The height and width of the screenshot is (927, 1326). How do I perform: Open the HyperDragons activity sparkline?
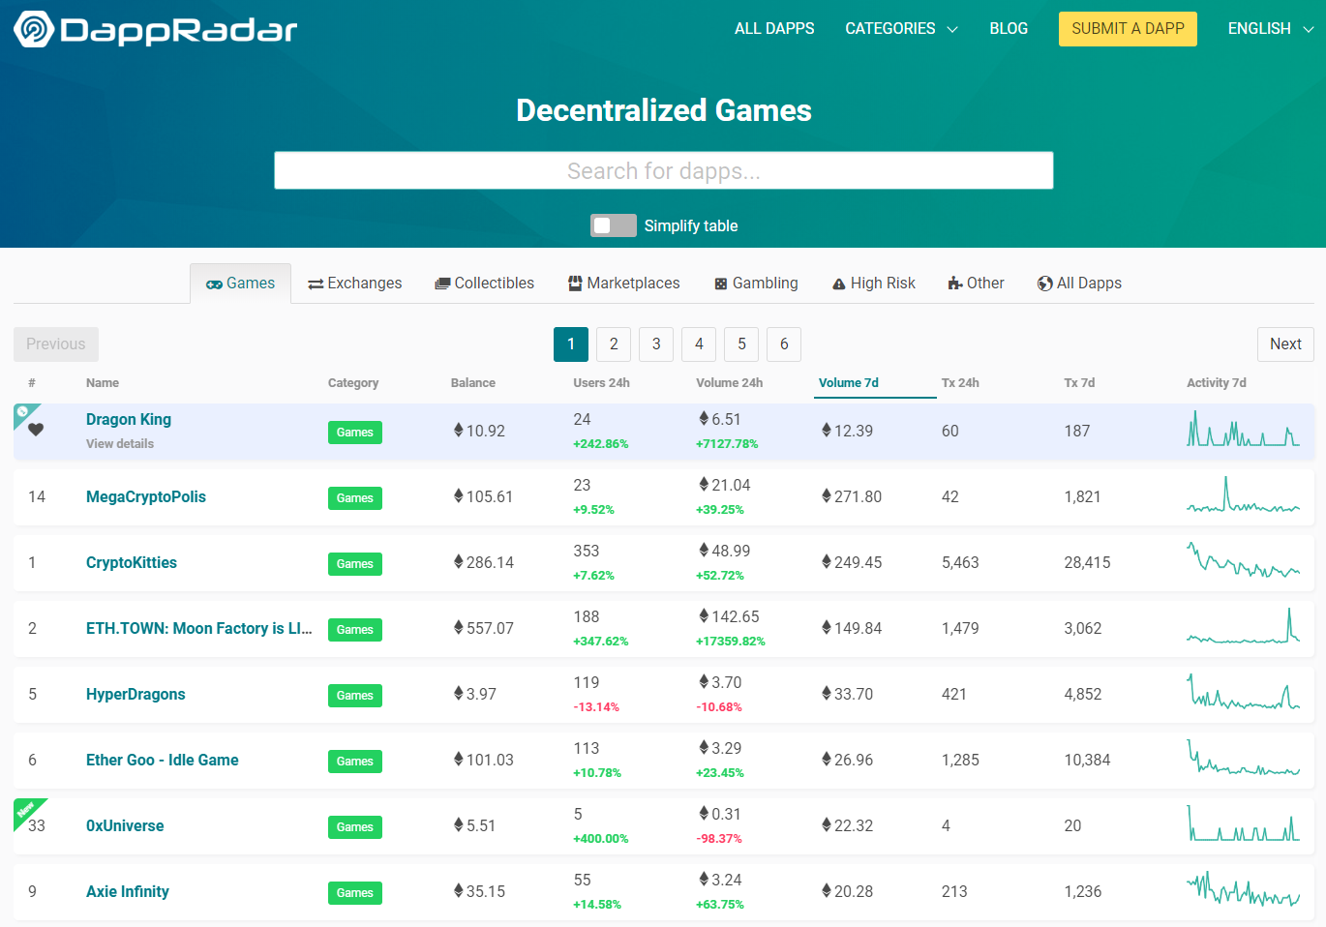tap(1244, 692)
